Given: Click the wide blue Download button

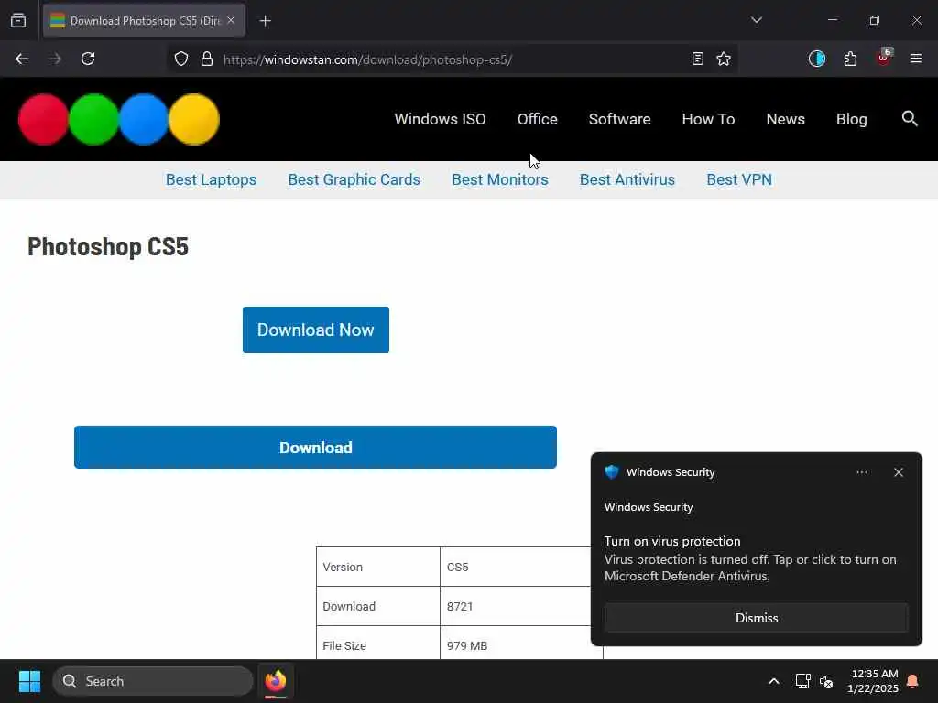Looking at the screenshot, I should pyautogui.click(x=315, y=447).
